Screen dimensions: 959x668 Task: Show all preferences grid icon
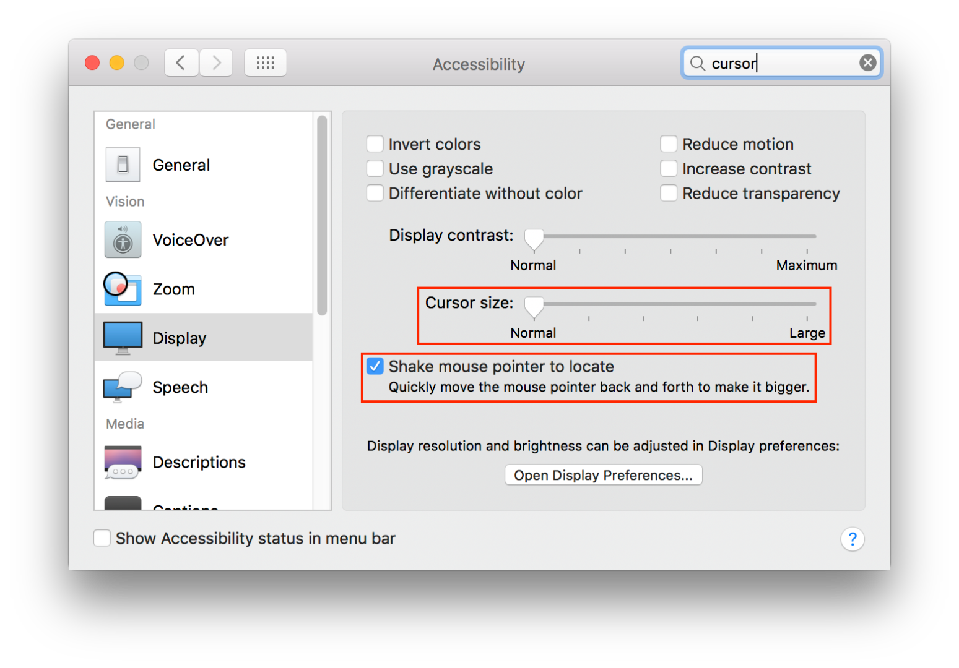click(266, 62)
